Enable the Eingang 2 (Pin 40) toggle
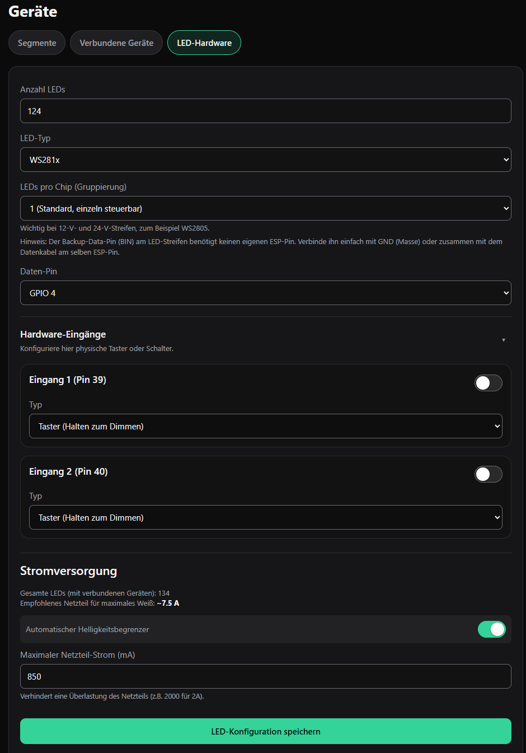Image resolution: width=526 pixels, height=753 pixels. pos(489,474)
